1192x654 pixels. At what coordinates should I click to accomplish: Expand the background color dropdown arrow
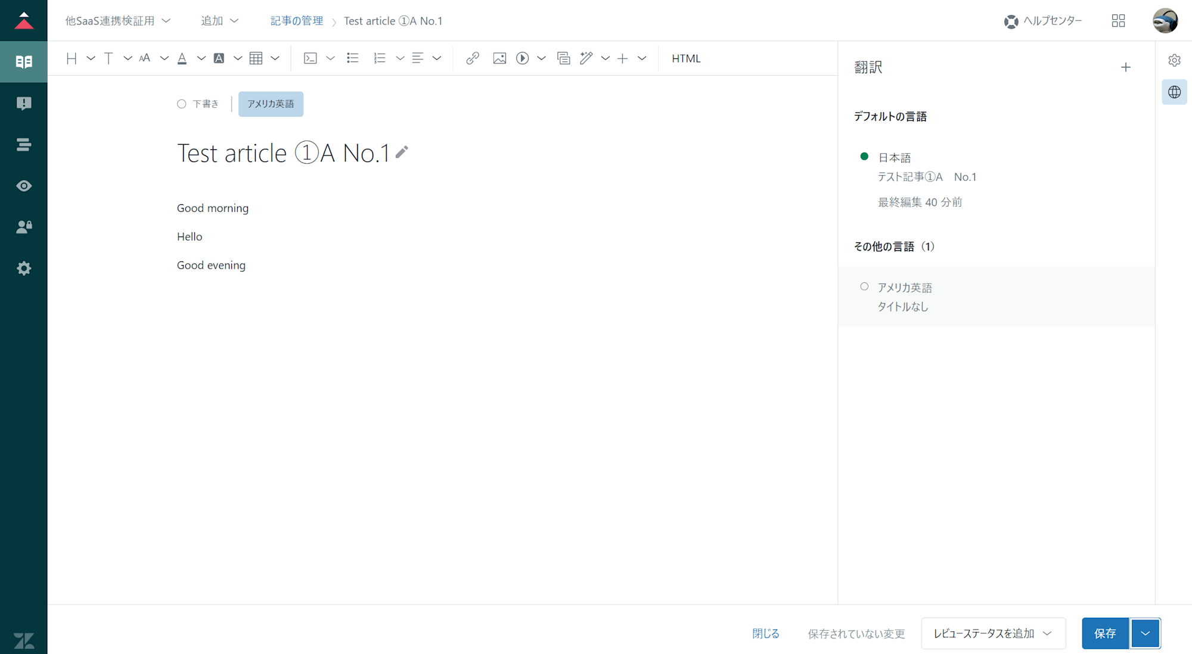pos(238,58)
